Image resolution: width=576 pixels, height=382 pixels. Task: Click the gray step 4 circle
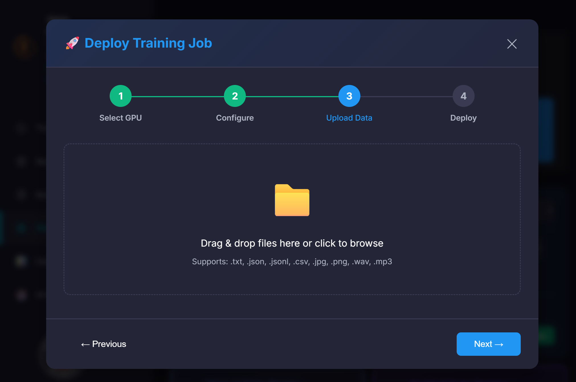click(x=463, y=96)
